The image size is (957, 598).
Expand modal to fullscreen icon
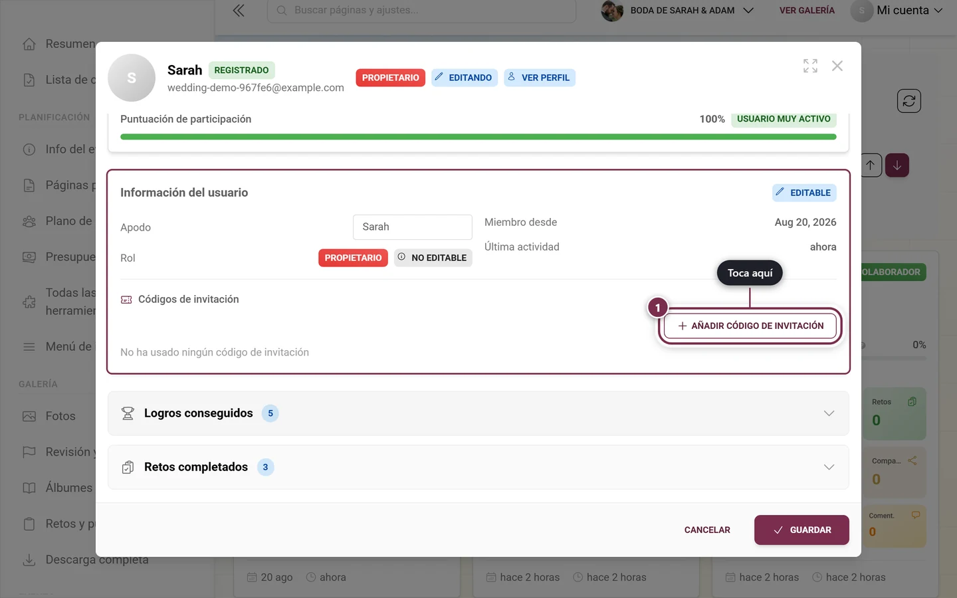[810, 66]
